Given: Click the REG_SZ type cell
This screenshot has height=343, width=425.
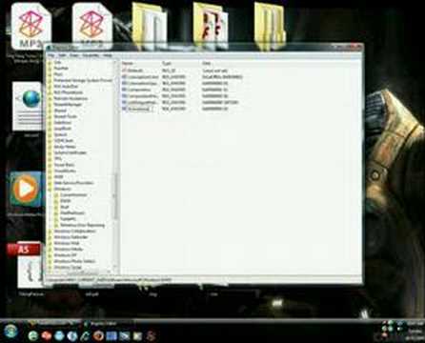Looking at the screenshot, I should (x=169, y=71).
